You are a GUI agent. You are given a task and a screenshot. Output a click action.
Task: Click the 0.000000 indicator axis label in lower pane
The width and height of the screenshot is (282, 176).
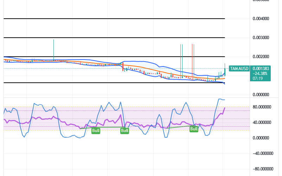click(261, 138)
